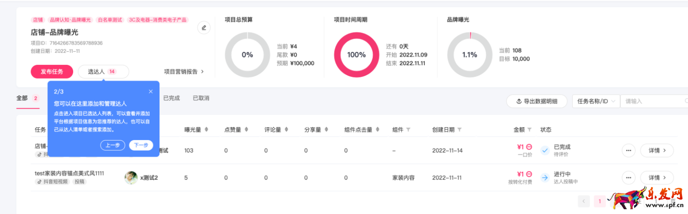This screenshot has height=214, width=688.
Task: Open more options for test家装内容 task
Action: click(x=628, y=177)
